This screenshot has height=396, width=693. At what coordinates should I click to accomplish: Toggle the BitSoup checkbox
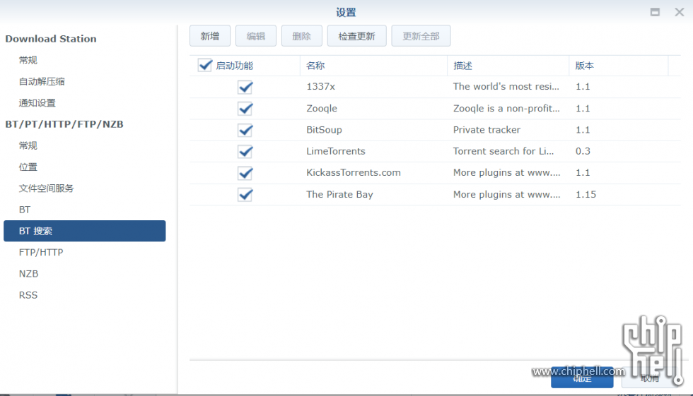click(x=245, y=130)
